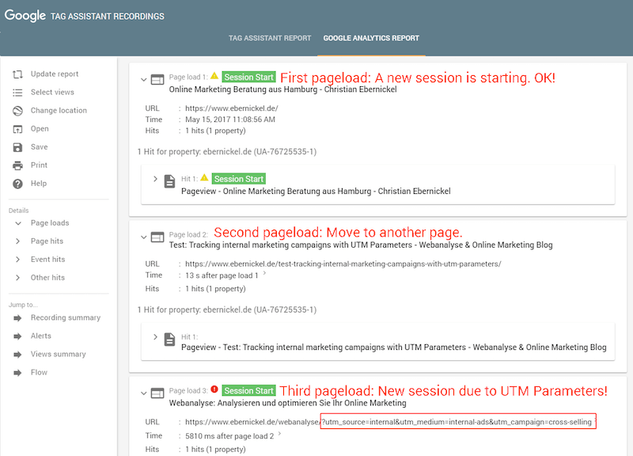Click document icon of Page load 1 hit

tap(169, 181)
